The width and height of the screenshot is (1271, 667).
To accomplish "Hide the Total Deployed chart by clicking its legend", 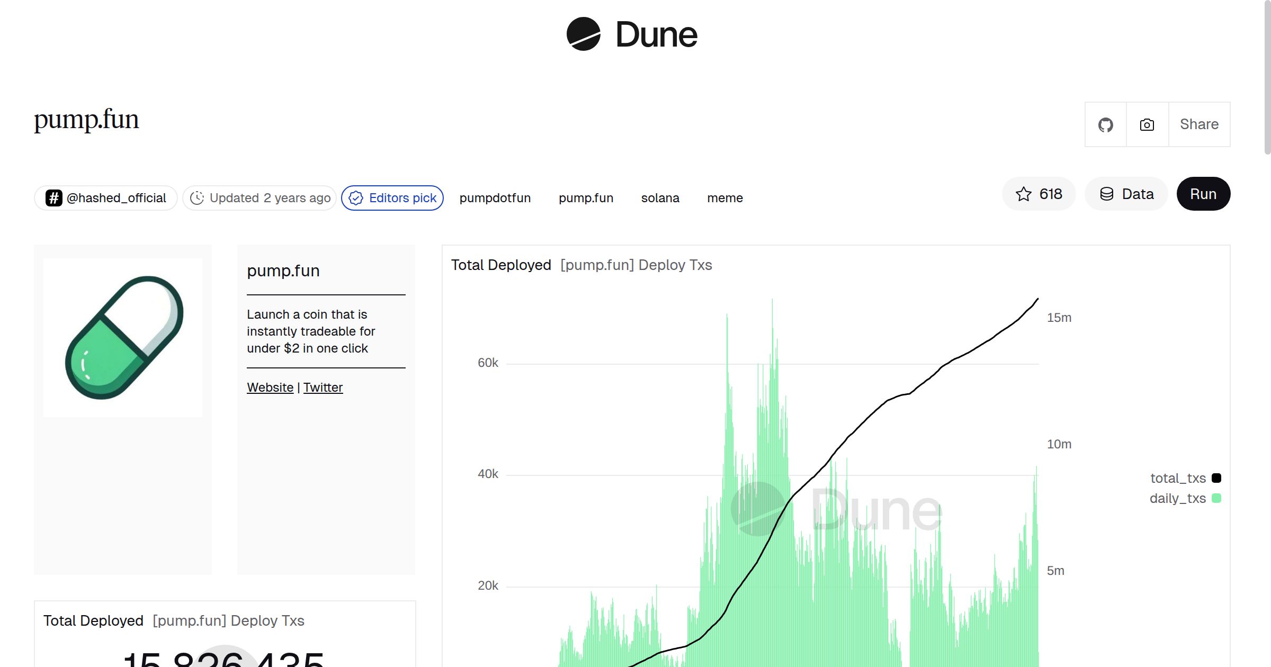I will 502,265.
